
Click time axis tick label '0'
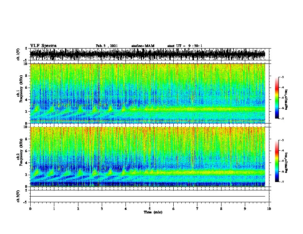(x=30, y=209)
